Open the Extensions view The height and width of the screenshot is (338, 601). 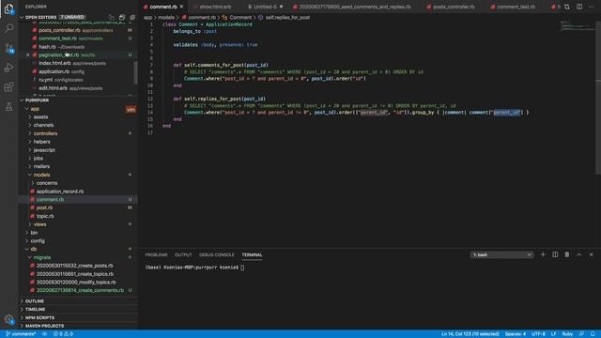[8, 87]
